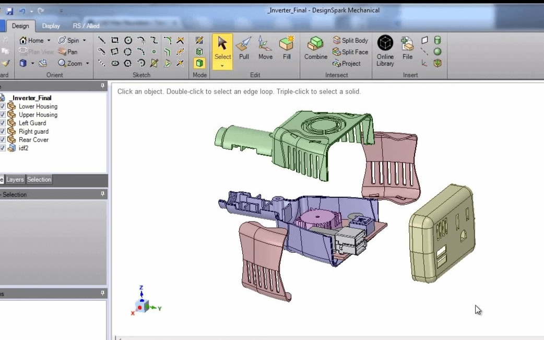Select Upper Housing in structure tree
544x340 pixels.
[x=38, y=114]
